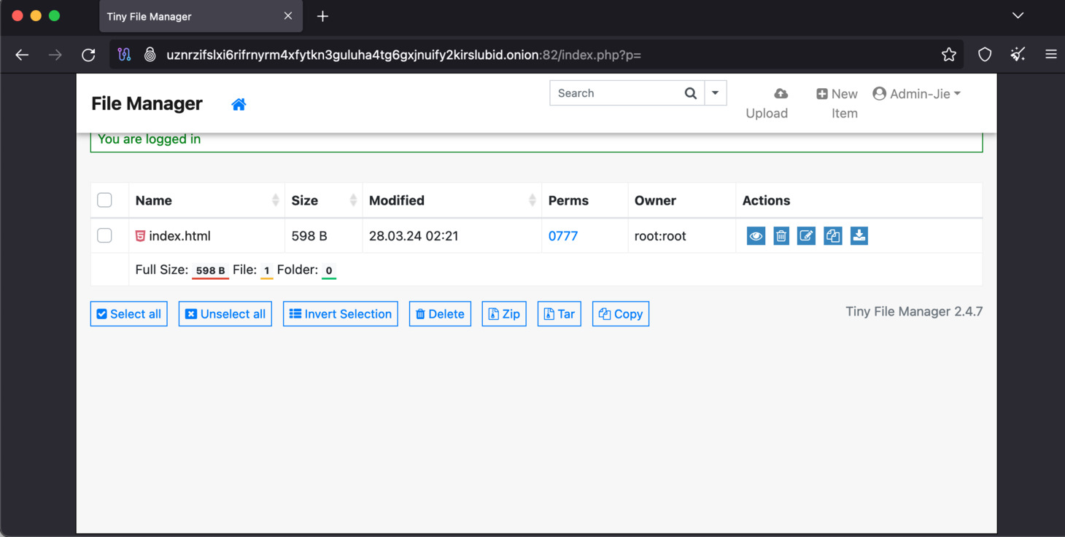1065x537 pixels.
Task: Delete index.html using the row trash icon
Action: coord(781,236)
